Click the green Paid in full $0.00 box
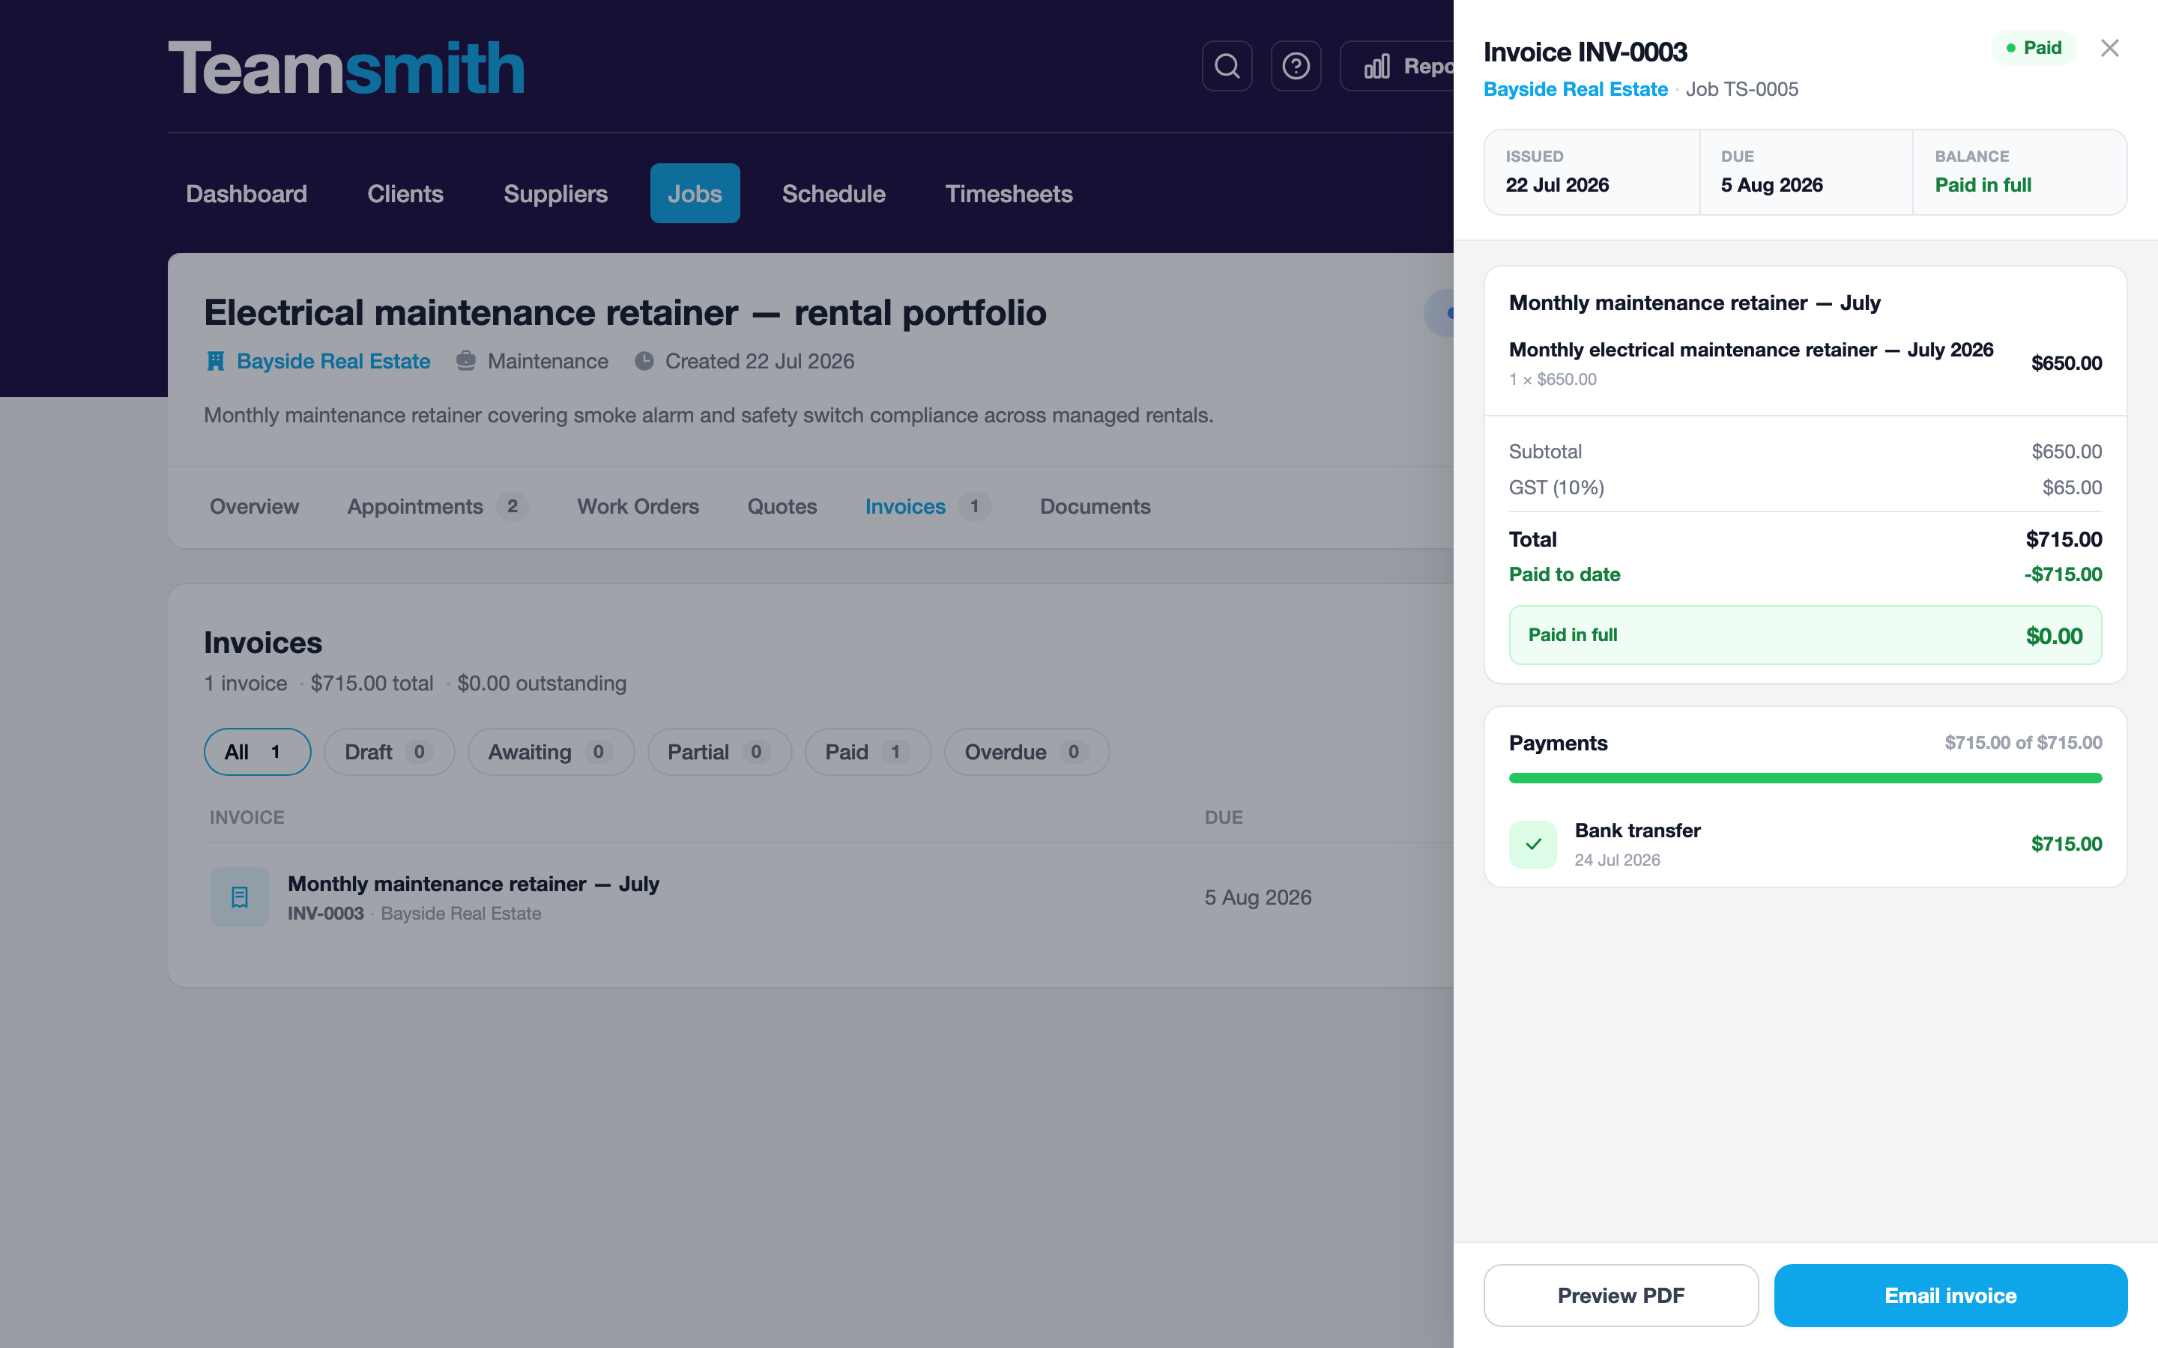Screen dimensions: 2158x1348 1805,635
